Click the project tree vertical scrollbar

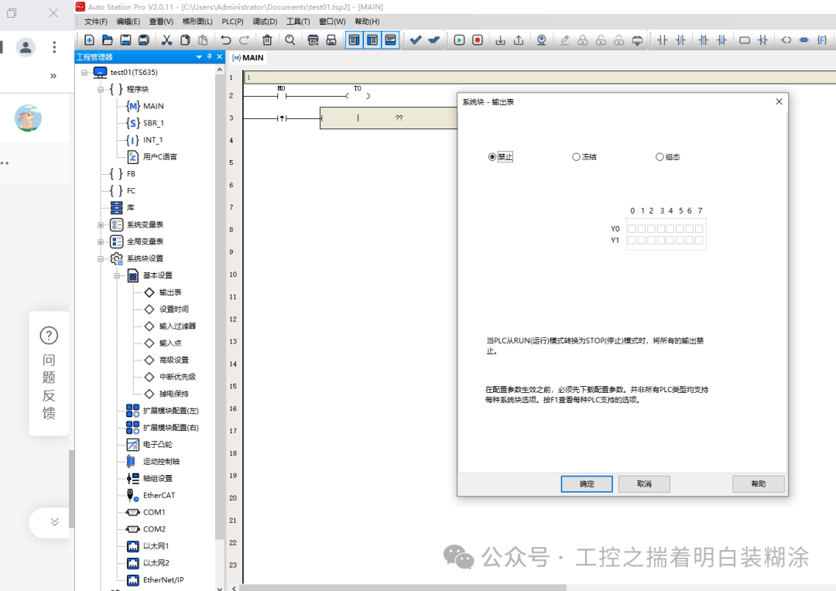220,306
